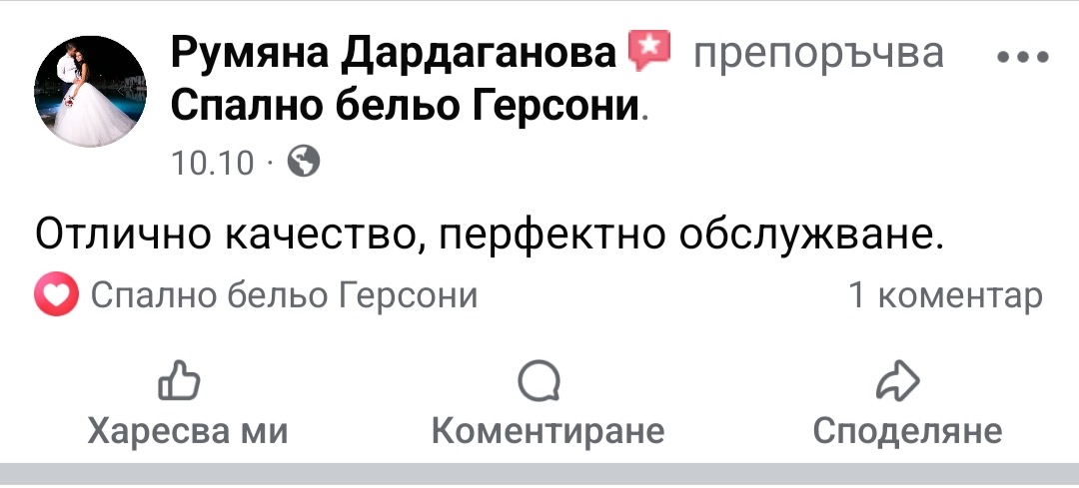
Task: Click the globe public audience icon
Action: (x=304, y=160)
